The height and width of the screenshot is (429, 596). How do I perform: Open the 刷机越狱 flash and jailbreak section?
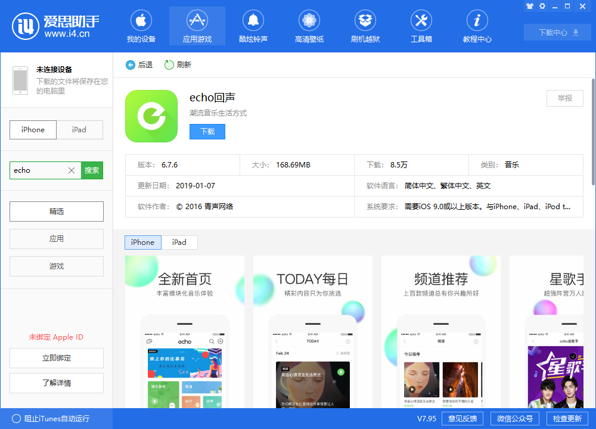pos(365,27)
